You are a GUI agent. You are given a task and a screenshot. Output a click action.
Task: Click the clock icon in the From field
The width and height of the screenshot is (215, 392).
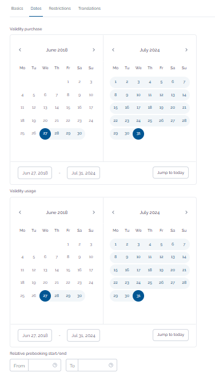tap(55, 365)
